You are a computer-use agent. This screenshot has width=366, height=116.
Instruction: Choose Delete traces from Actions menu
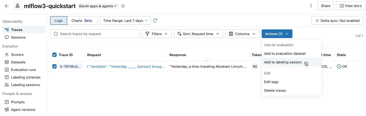coord(275,90)
